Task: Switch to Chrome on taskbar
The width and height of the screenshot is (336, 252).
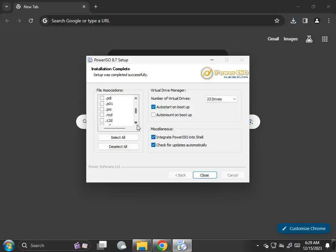Action: tap(162, 245)
